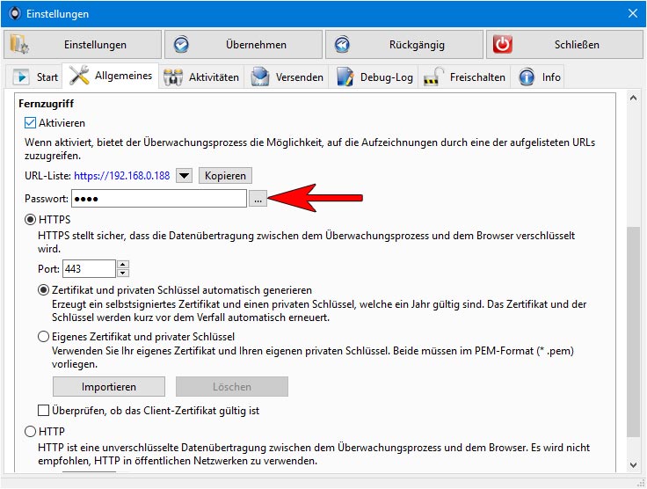Increase the Port value with the up arrow
This screenshot has height=489, width=647.
(x=123, y=265)
